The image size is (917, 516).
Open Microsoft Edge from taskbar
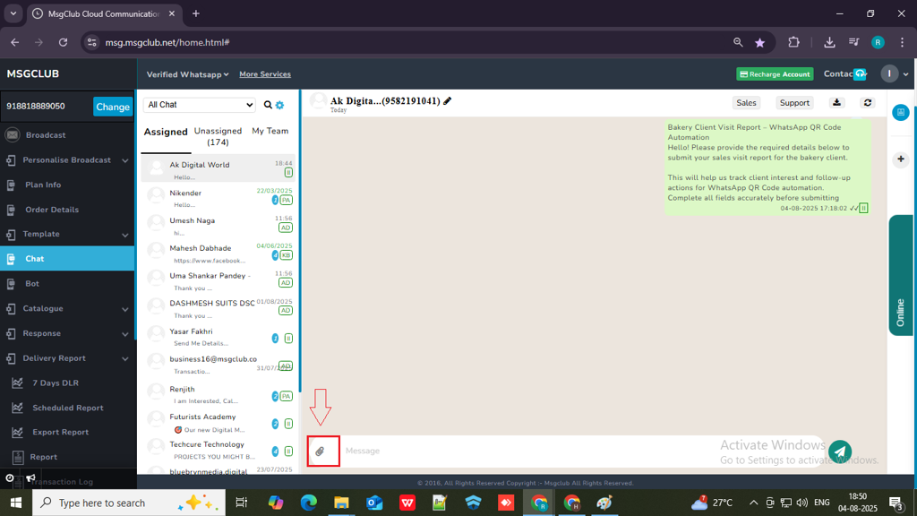(x=309, y=503)
